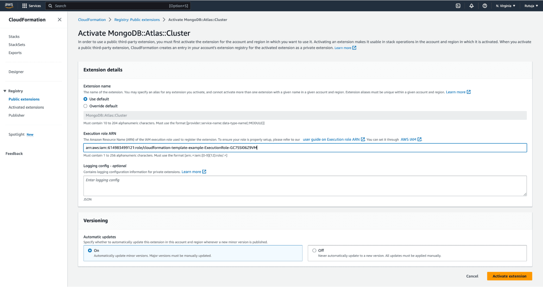
Task: Close the CloudFormation side panel
Action: pos(59,20)
